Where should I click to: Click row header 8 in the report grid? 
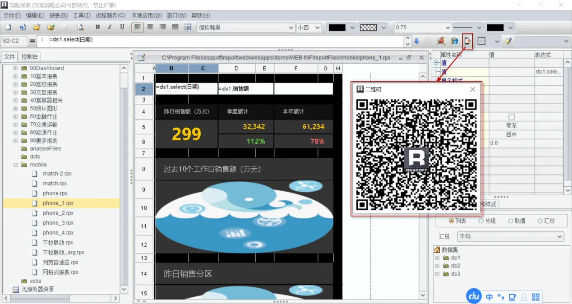coord(144,169)
